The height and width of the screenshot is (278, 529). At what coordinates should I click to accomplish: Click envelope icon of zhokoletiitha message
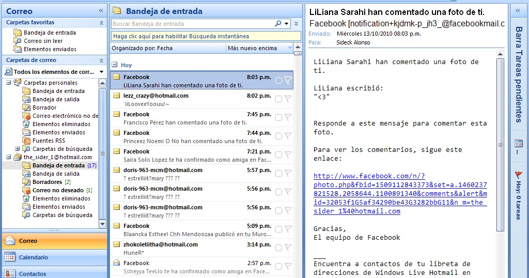tap(116, 244)
